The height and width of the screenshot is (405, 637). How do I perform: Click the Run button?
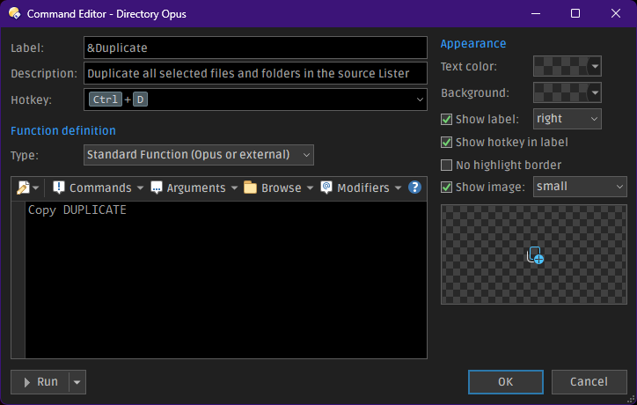[40, 382]
